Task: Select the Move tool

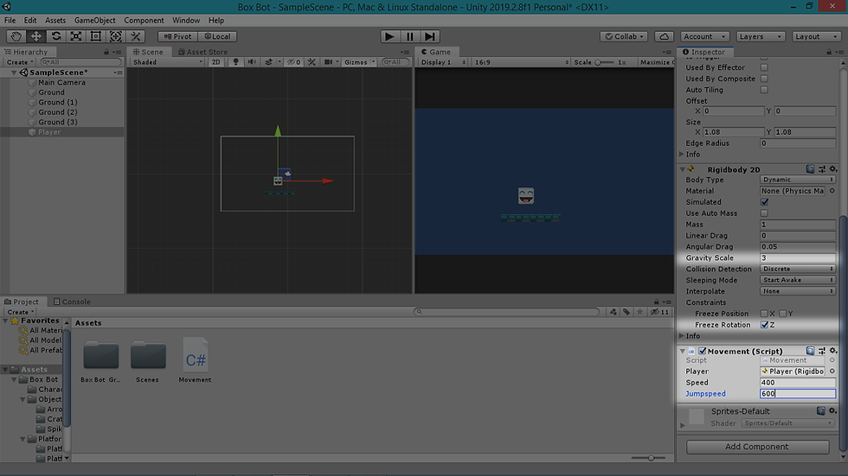Action: coord(35,36)
